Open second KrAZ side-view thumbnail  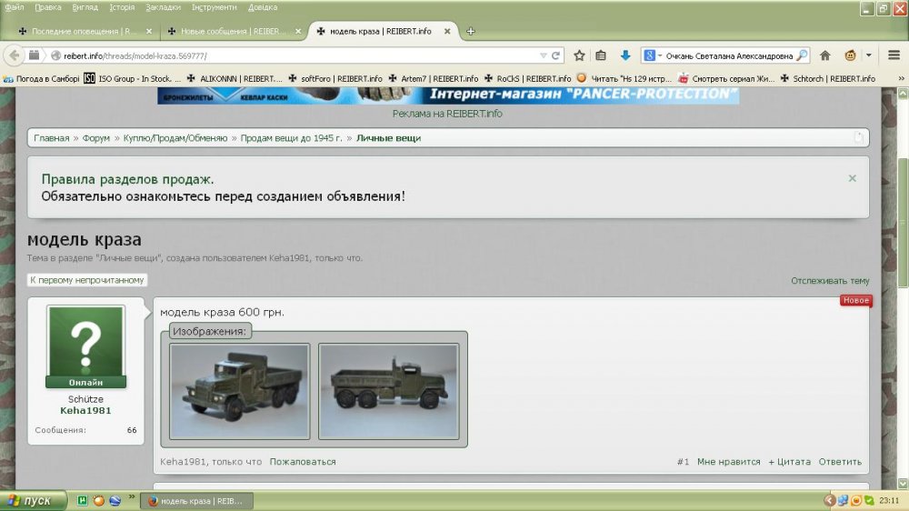(x=388, y=391)
